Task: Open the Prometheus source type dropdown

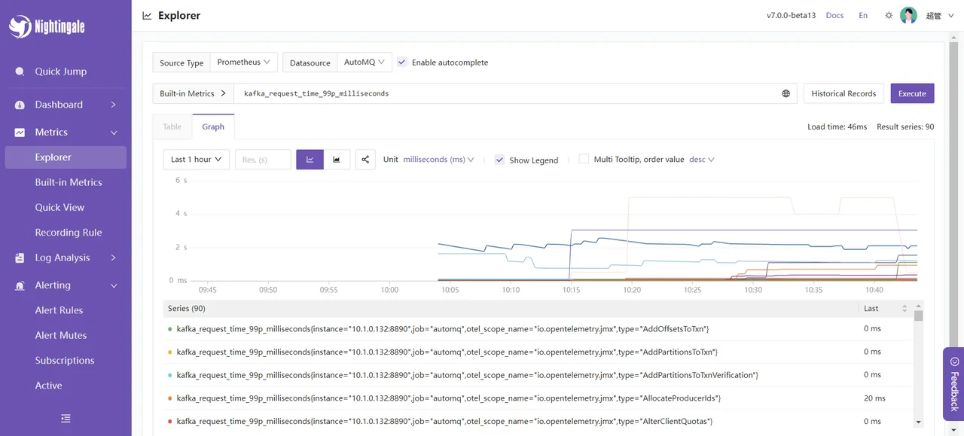Action: (243, 63)
